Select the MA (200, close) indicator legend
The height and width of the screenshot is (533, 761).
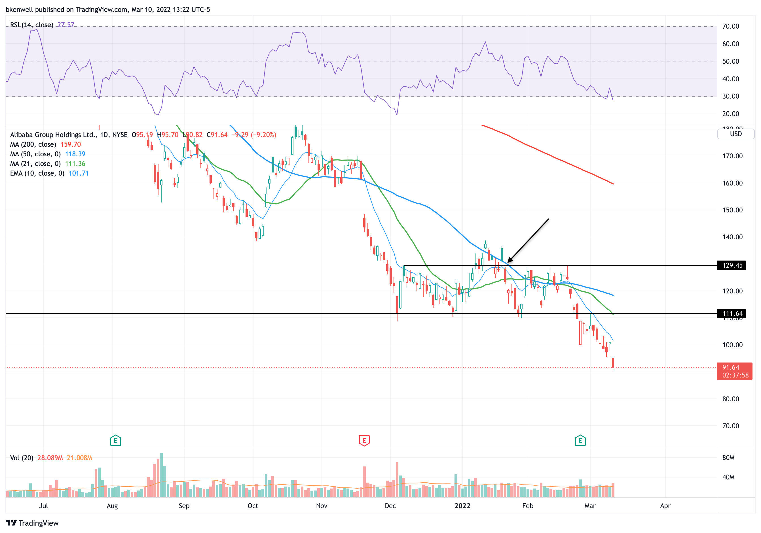click(33, 144)
